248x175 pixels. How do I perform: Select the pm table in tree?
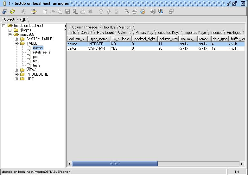pos(35,57)
